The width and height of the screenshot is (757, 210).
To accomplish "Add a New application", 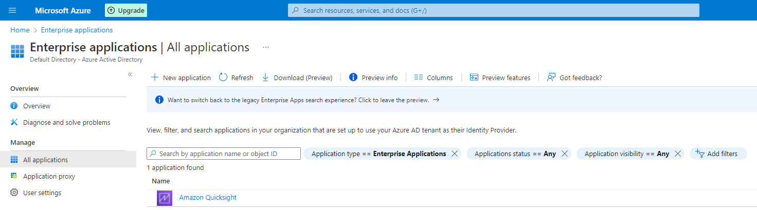I will tap(181, 78).
